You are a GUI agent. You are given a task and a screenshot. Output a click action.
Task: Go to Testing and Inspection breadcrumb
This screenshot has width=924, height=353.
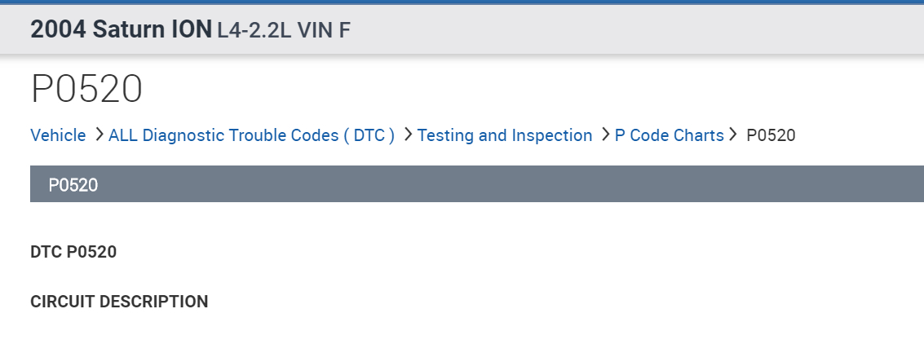pos(504,135)
